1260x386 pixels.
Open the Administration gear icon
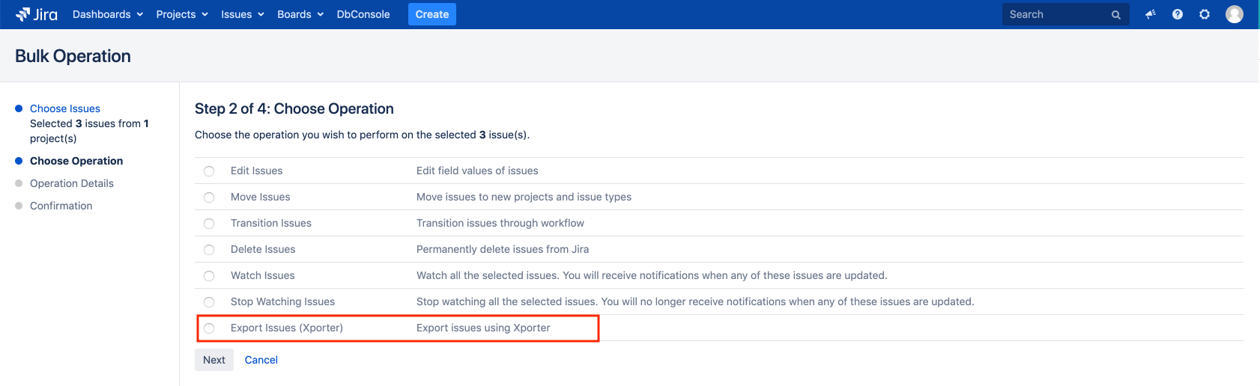(1205, 14)
